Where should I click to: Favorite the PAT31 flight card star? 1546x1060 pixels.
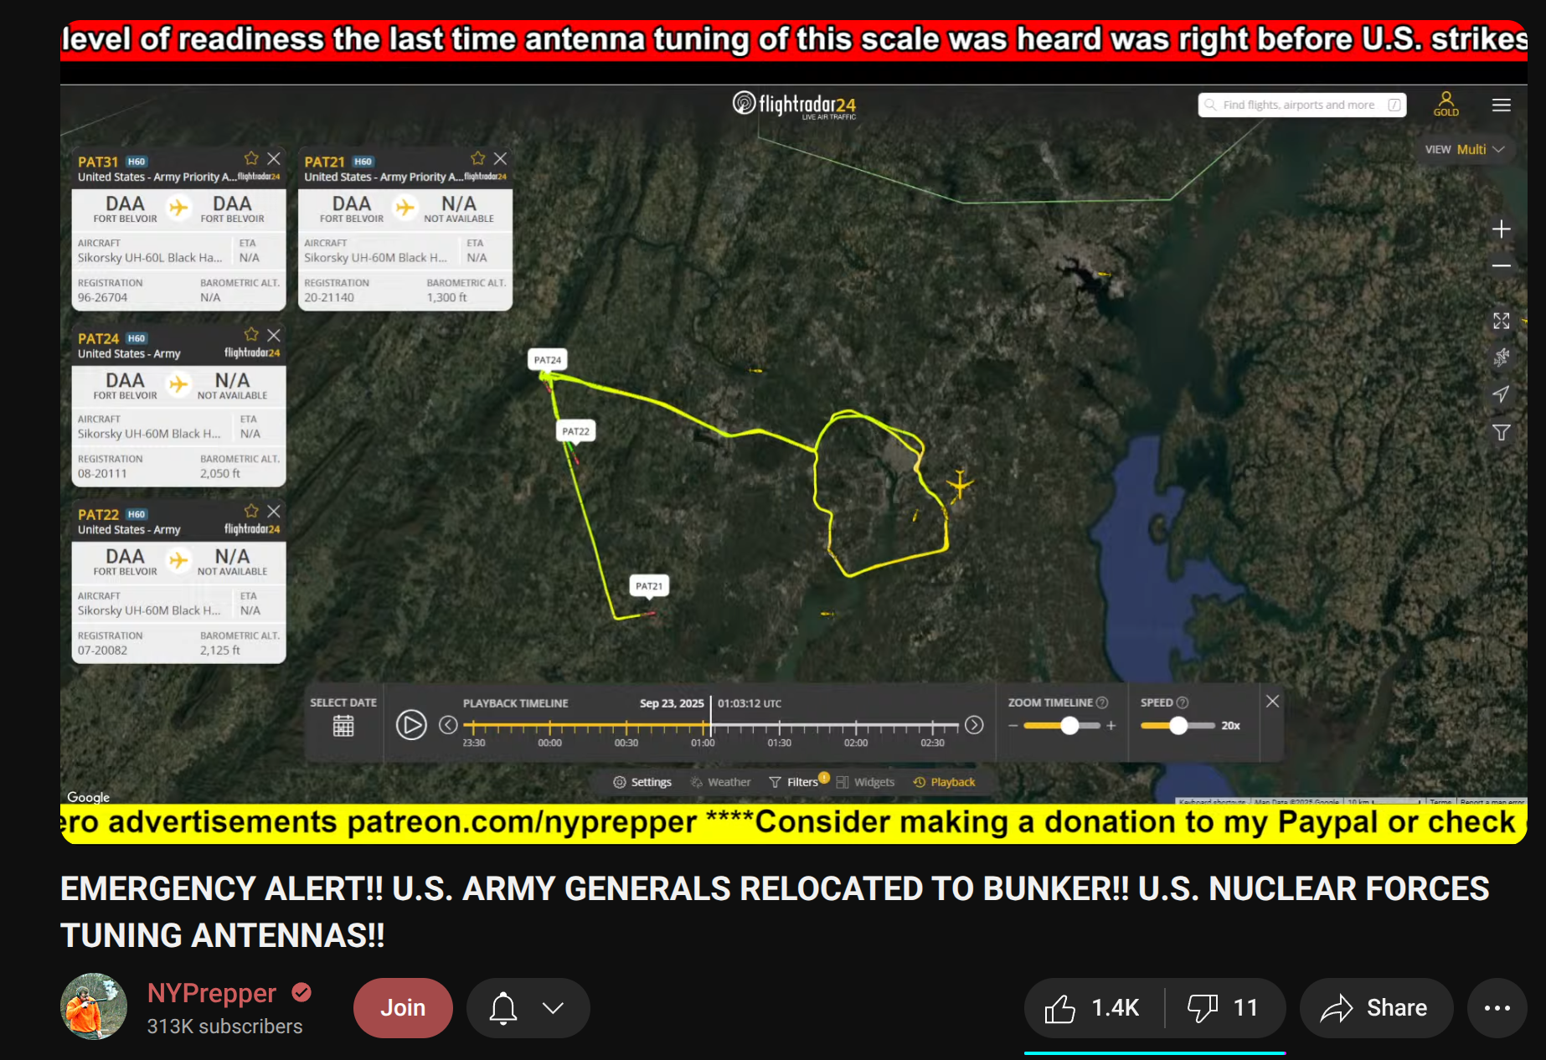click(x=251, y=158)
